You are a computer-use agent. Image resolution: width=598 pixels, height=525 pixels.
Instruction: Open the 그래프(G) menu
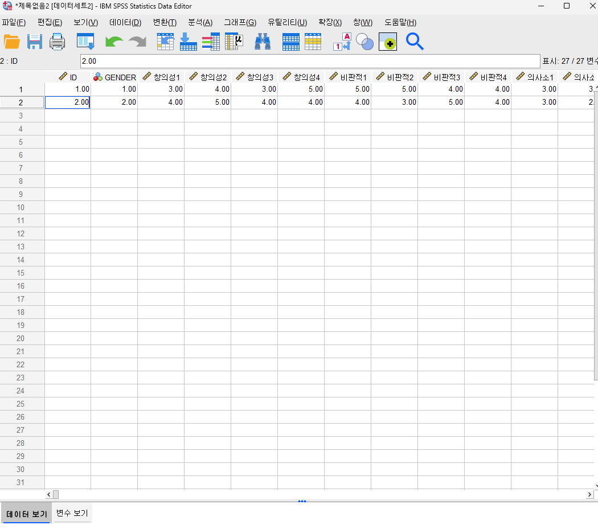240,23
